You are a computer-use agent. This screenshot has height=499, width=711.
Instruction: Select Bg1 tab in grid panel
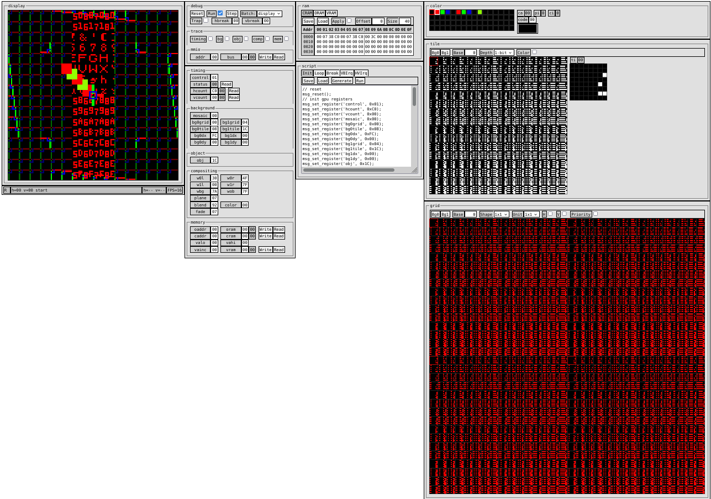coord(445,214)
